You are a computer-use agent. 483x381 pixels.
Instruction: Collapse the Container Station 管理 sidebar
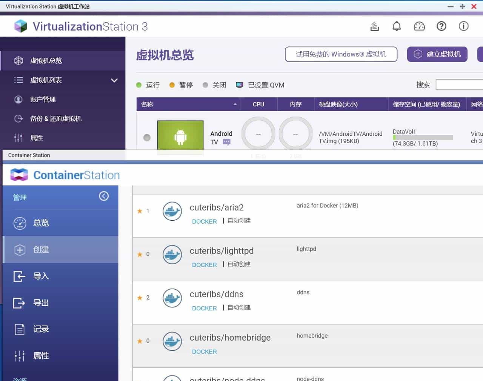point(104,196)
